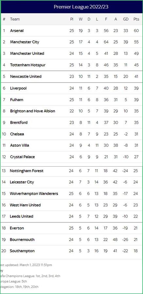
Task: Select the Everton team name
Action: [x=17, y=228]
